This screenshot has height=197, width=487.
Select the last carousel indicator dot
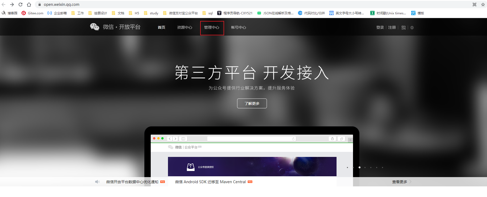383,168
